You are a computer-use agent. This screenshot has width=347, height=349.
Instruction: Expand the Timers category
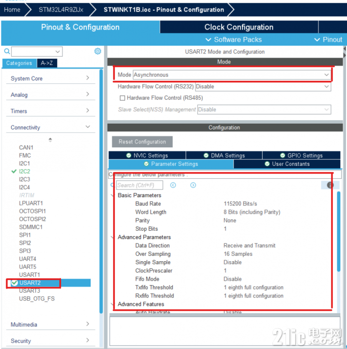pyautogui.click(x=51, y=111)
